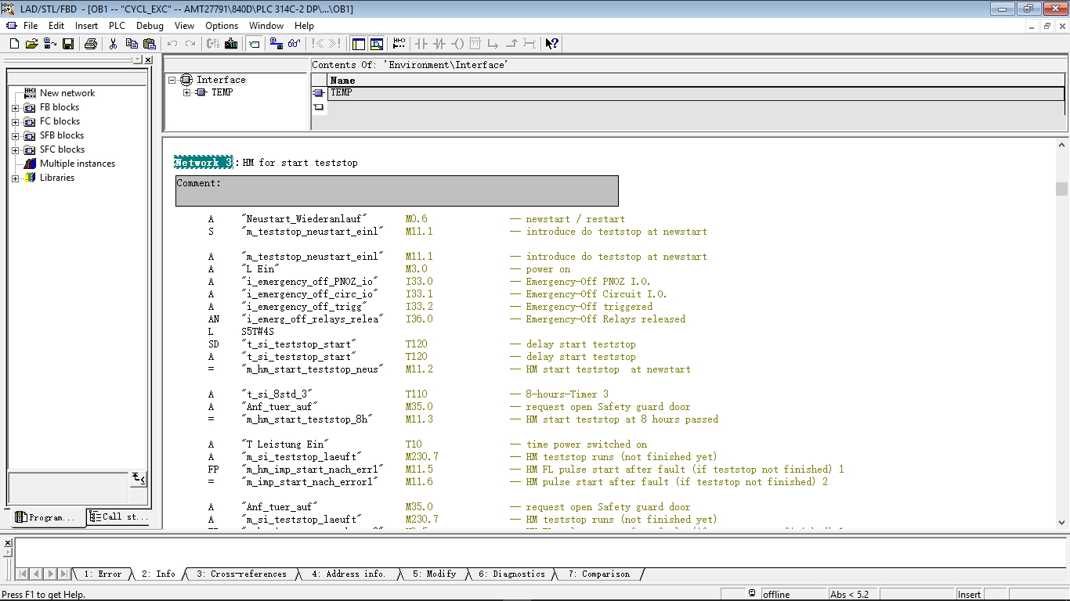Click the code editor scroll down arrow
Screen dimensions: 1070x601
1062,522
